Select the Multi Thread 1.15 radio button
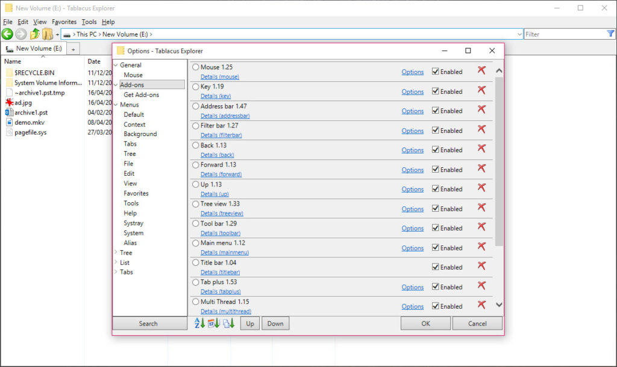Viewport: 617px width, 367px height. click(x=196, y=302)
